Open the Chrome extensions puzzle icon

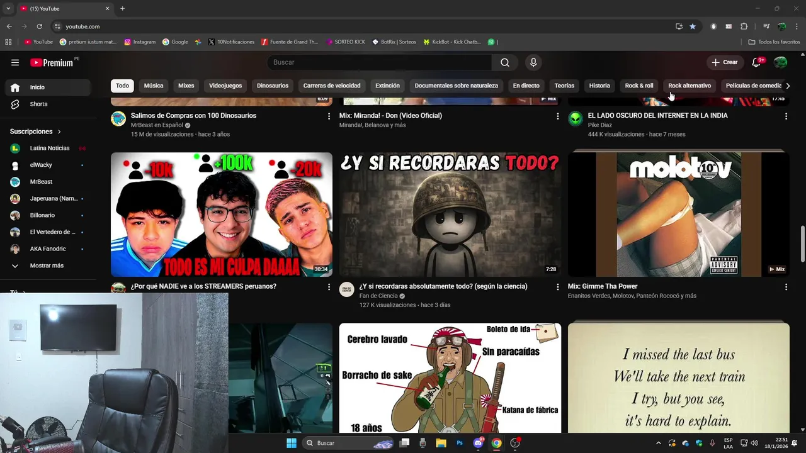click(744, 26)
